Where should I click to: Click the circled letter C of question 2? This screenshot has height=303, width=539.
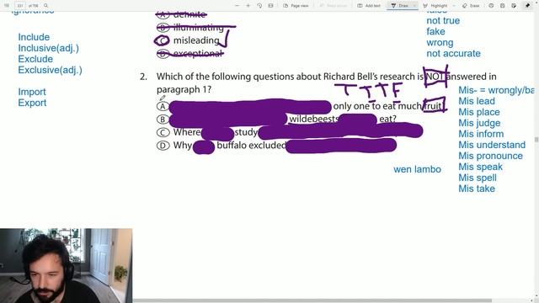coord(163,132)
